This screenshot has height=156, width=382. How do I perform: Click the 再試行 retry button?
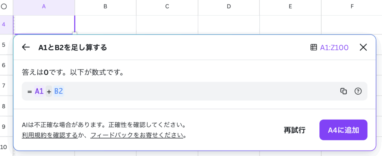coord(295,130)
